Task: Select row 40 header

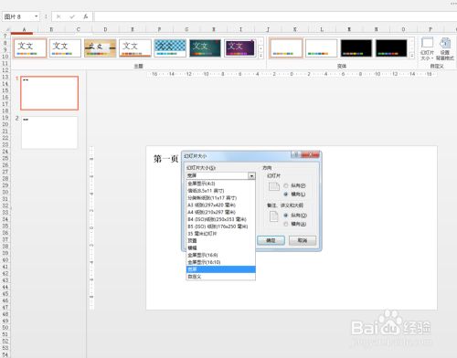Action: click(x=5, y=260)
